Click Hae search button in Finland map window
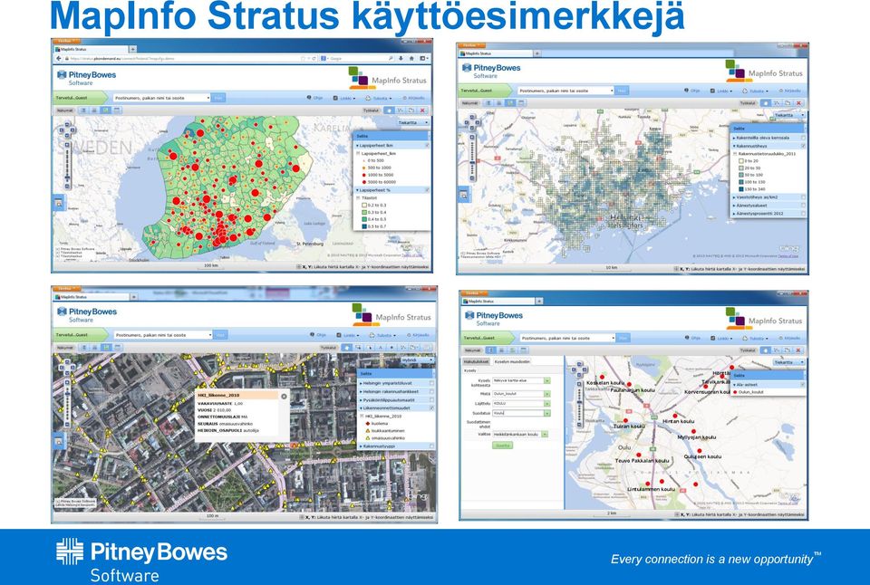 (218, 98)
